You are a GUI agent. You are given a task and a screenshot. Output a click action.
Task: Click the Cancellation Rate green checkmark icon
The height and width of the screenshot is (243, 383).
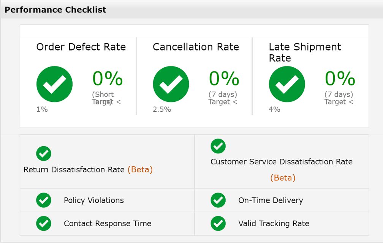171,84
